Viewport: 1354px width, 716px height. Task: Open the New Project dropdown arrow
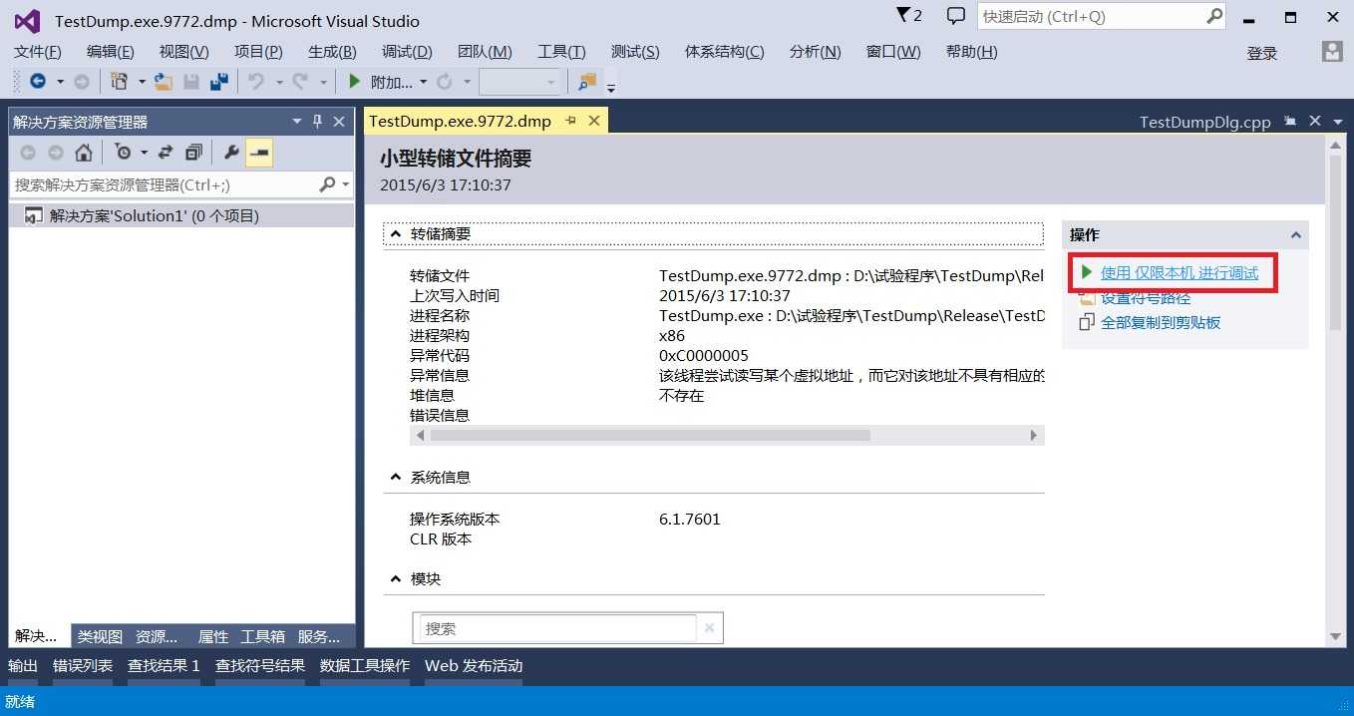[142, 82]
